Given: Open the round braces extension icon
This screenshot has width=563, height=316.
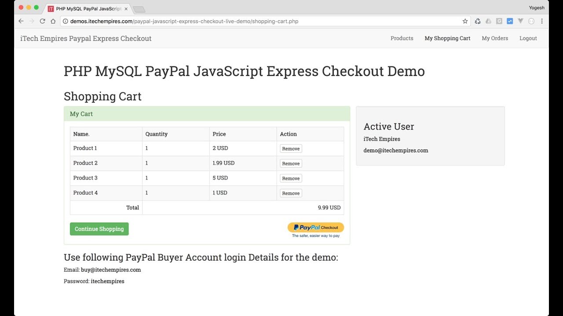Looking at the screenshot, I should [x=531, y=21].
